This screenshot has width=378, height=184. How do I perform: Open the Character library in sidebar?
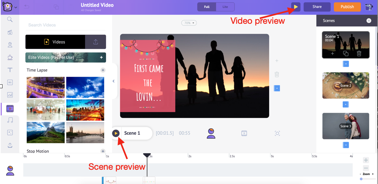pyautogui.click(x=10, y=45)
